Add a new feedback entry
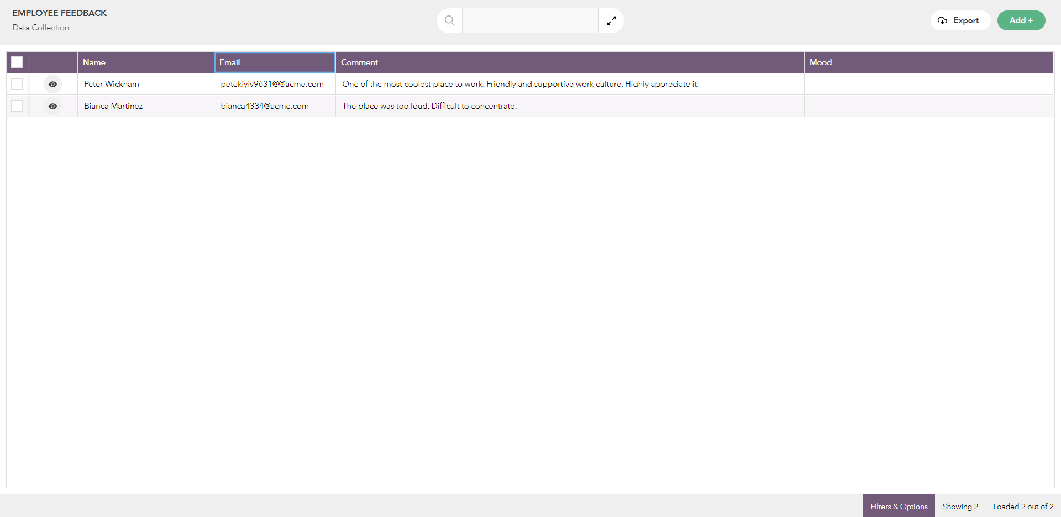The width and height of the screenshot is (1061, 517). pyautogui.click(x=1021, y=21)
